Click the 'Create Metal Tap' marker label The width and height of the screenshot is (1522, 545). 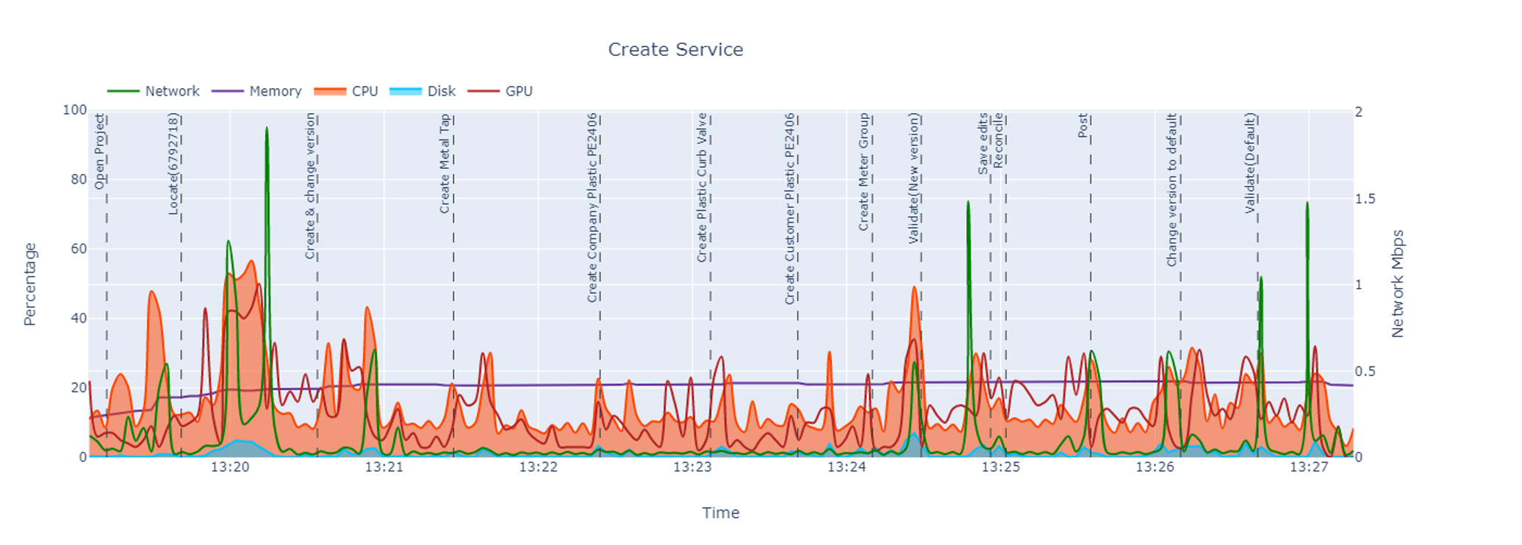[x=445, y=164]
